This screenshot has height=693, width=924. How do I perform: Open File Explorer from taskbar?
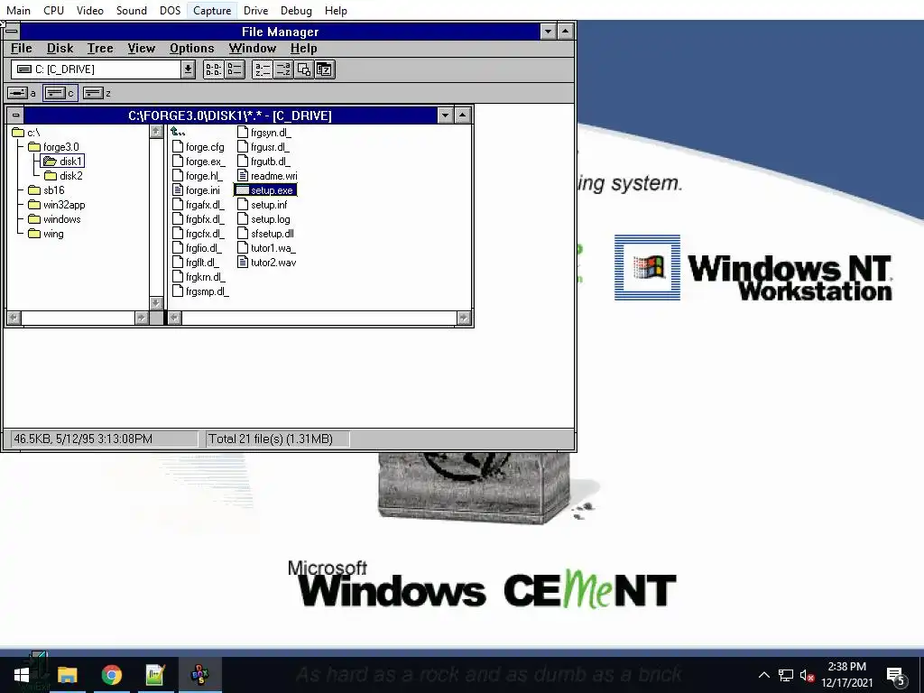(67, 675)
